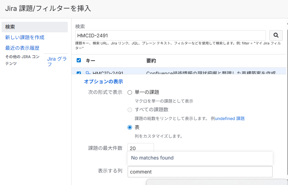Image resolution: width=288 pixels, height=185 pixels.
Task: Select the すべての課題数 display option
Action: [129, 110]
